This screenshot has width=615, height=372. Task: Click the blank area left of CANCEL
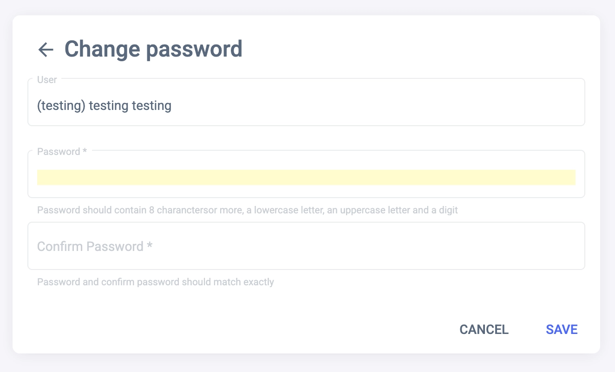tap(279, 329)
